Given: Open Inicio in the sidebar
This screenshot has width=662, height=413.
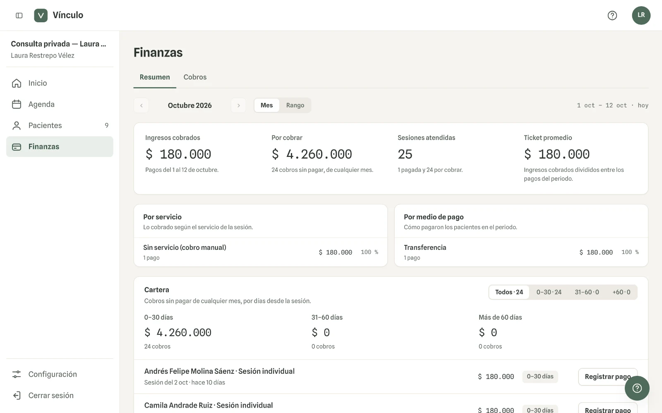Looking at the screenshot, I should (60, 83).
